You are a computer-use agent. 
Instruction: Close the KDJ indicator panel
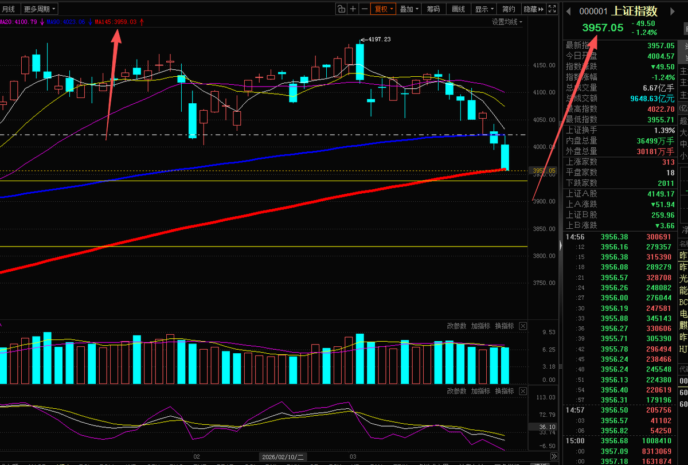click(523, 390)
